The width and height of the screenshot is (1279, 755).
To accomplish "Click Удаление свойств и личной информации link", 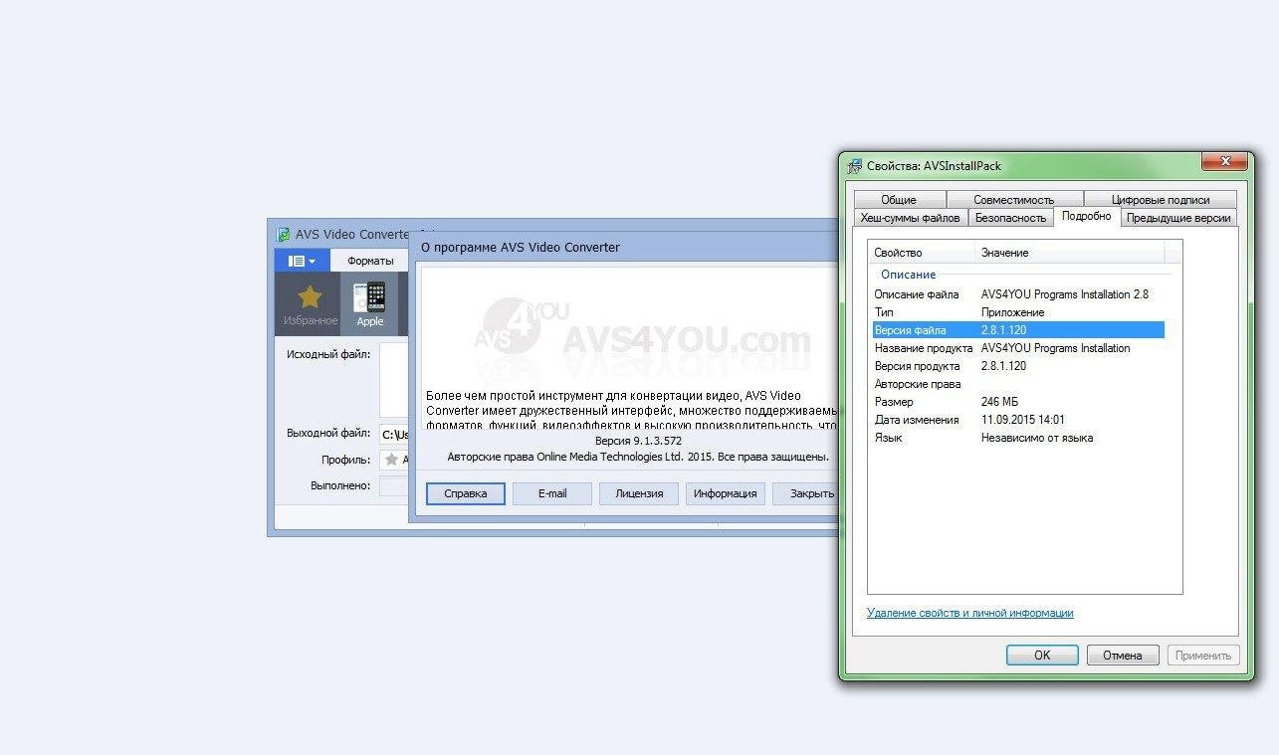I will [x=969, y=613].
